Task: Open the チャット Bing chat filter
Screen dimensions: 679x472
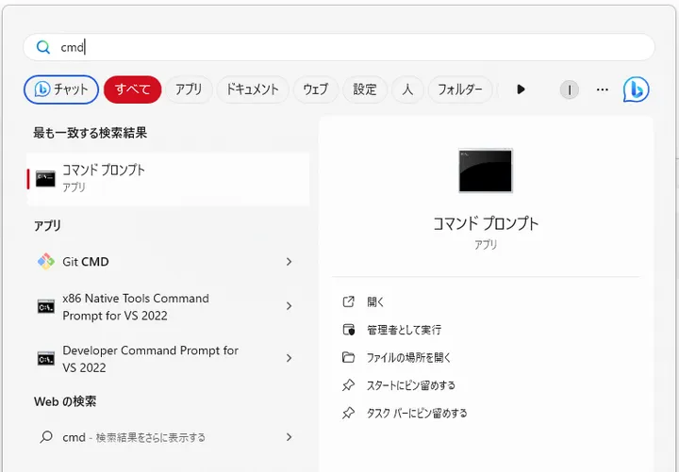Action: pyautogui.click(x=61, y=90)
